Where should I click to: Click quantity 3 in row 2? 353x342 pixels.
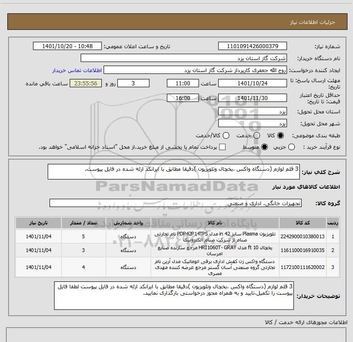83,250
